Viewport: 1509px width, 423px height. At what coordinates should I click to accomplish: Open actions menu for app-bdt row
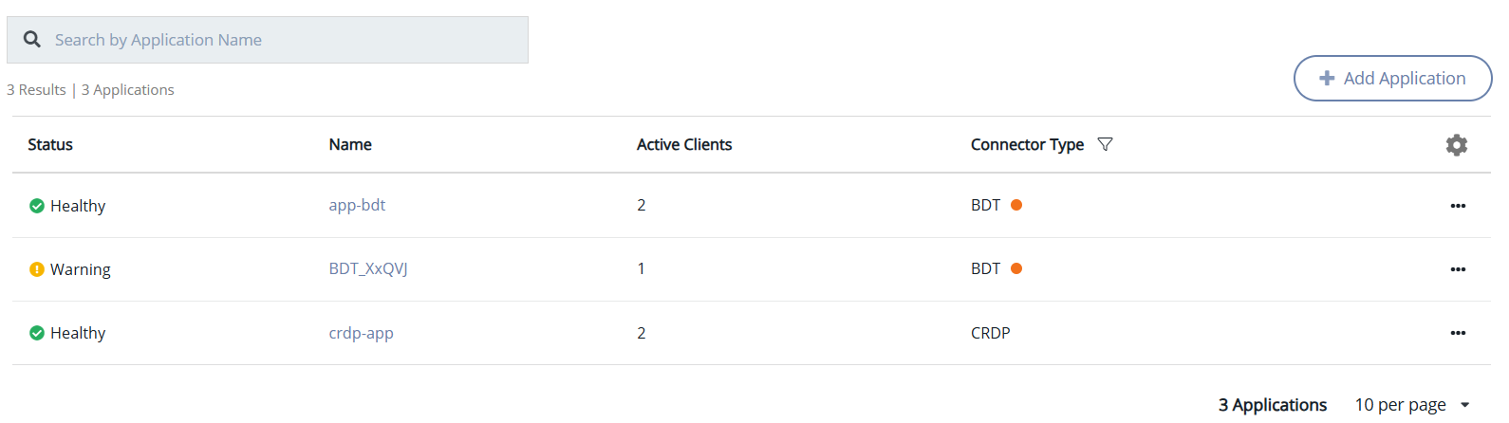click(x=1458, y=206)
